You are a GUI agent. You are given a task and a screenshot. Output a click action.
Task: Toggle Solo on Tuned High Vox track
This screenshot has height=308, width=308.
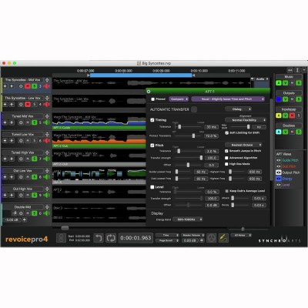(34, 159)
